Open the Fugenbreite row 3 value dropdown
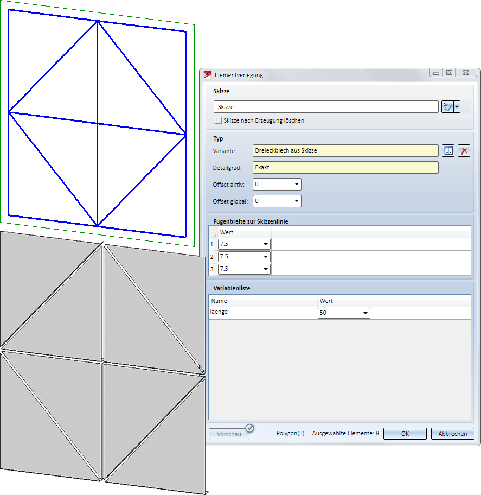The width and height of the screenshot is (481, 495). pyautogui.click(x=265, y=269)
